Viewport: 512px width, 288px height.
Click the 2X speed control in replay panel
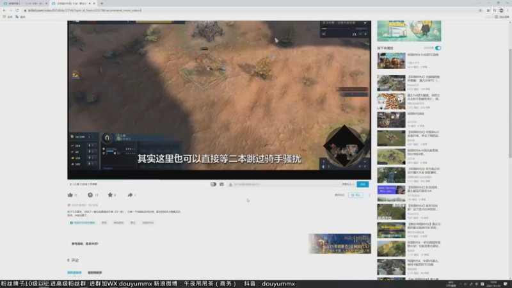click(x=355, y=35)
